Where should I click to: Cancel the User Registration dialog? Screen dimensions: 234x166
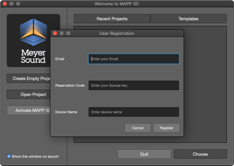[x=138, y=128]
